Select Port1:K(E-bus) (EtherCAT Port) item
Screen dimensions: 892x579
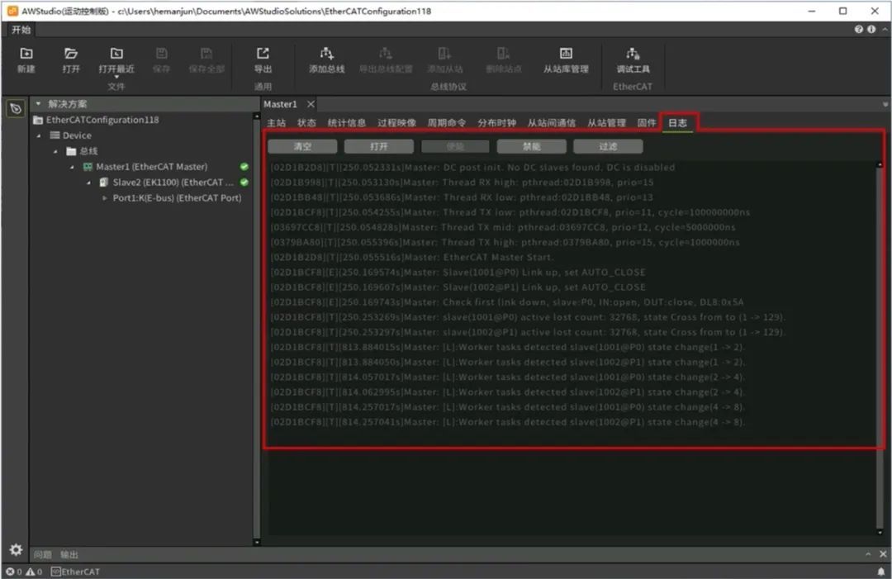(x=177, y=198)
